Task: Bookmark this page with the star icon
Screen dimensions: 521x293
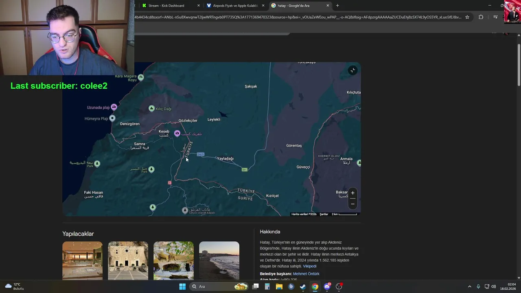Action: coord(467,17)
